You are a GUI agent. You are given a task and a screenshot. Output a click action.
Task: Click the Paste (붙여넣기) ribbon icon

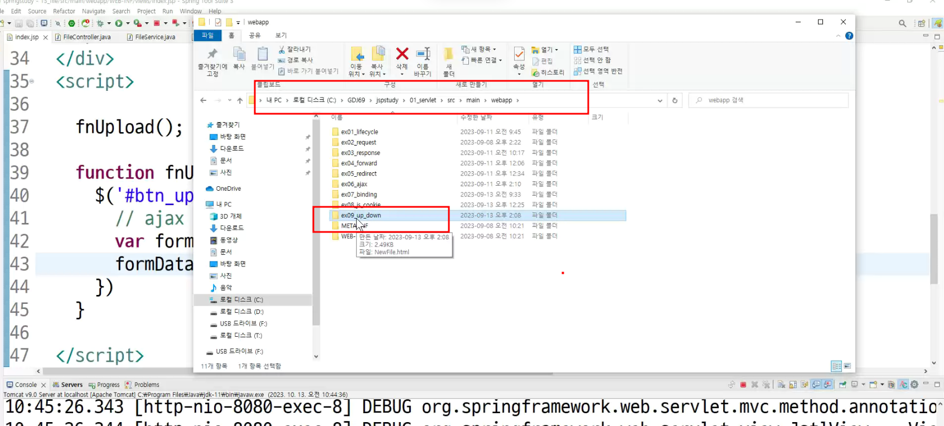point(263,59)
